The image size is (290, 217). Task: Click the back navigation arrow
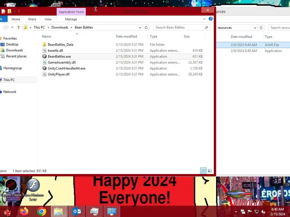(x=5, y=27)
